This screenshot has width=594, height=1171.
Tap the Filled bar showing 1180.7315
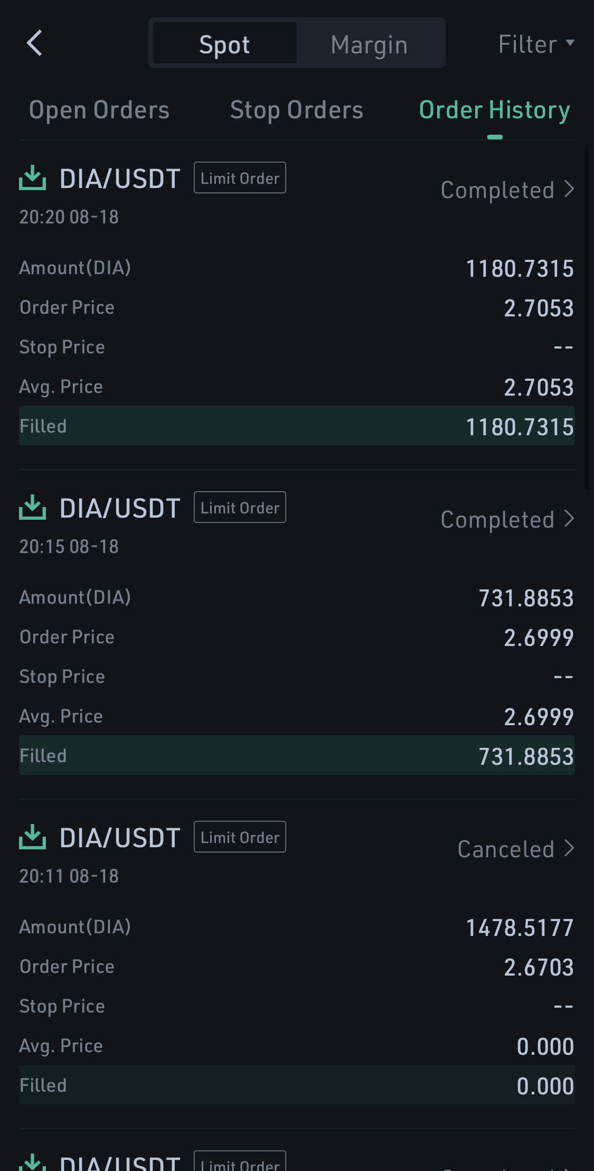(x=297, y=426)
